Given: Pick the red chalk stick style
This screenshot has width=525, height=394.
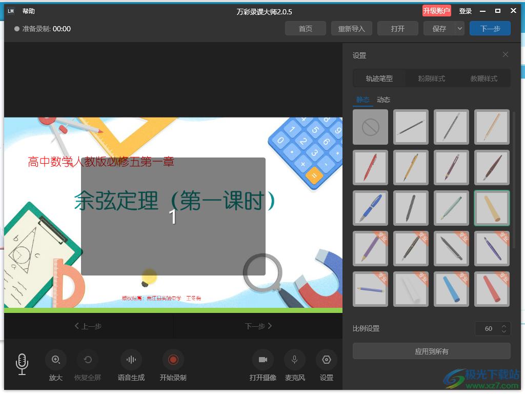Looking at the screenshot, I should pos(492,289).
